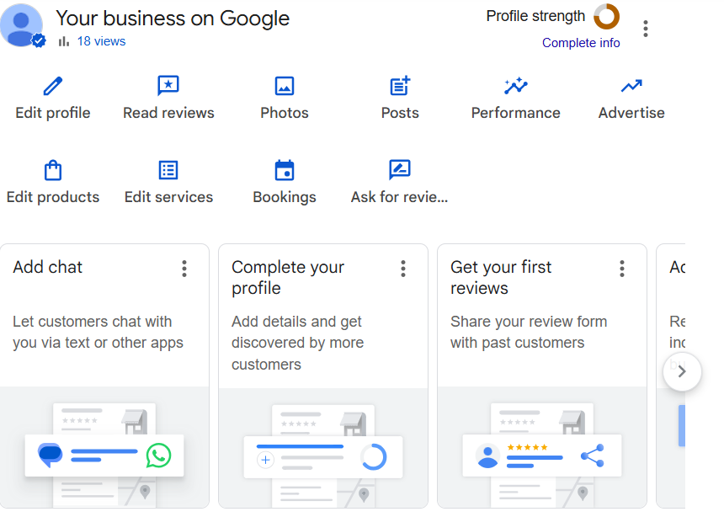Click the Advertise trend arrow icon
This screenshot has width=724, height=517.
[631, 86]
